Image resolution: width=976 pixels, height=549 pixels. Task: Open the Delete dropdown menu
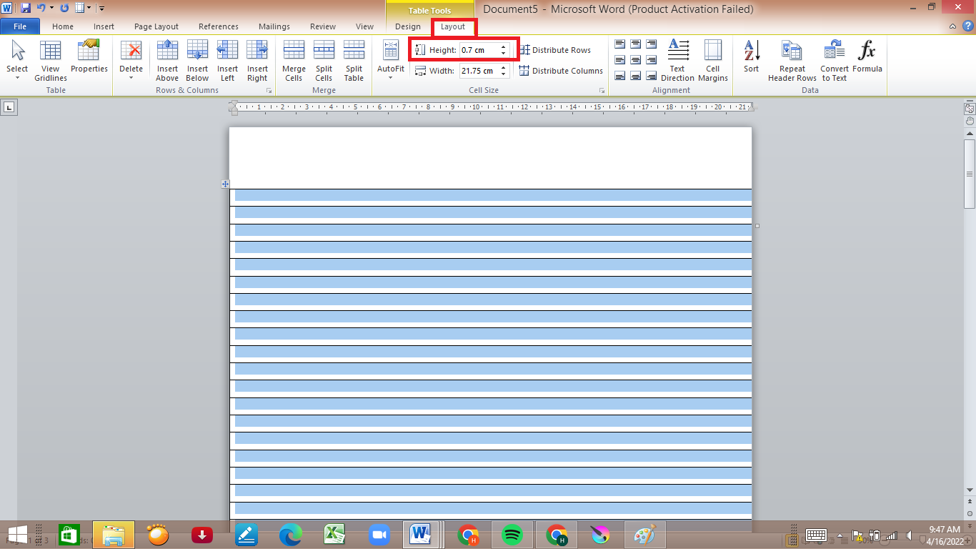131,61
